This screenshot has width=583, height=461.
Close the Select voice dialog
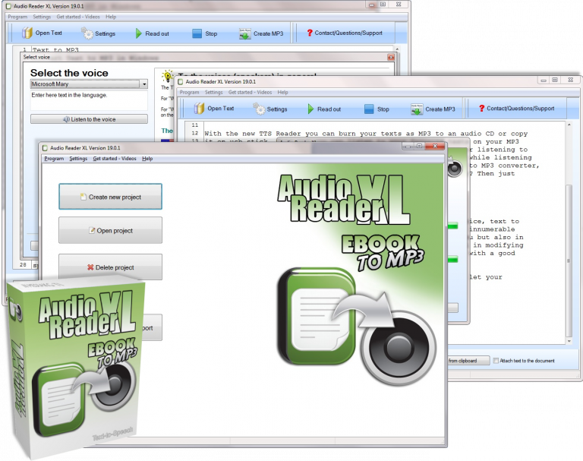click(391, 57)
